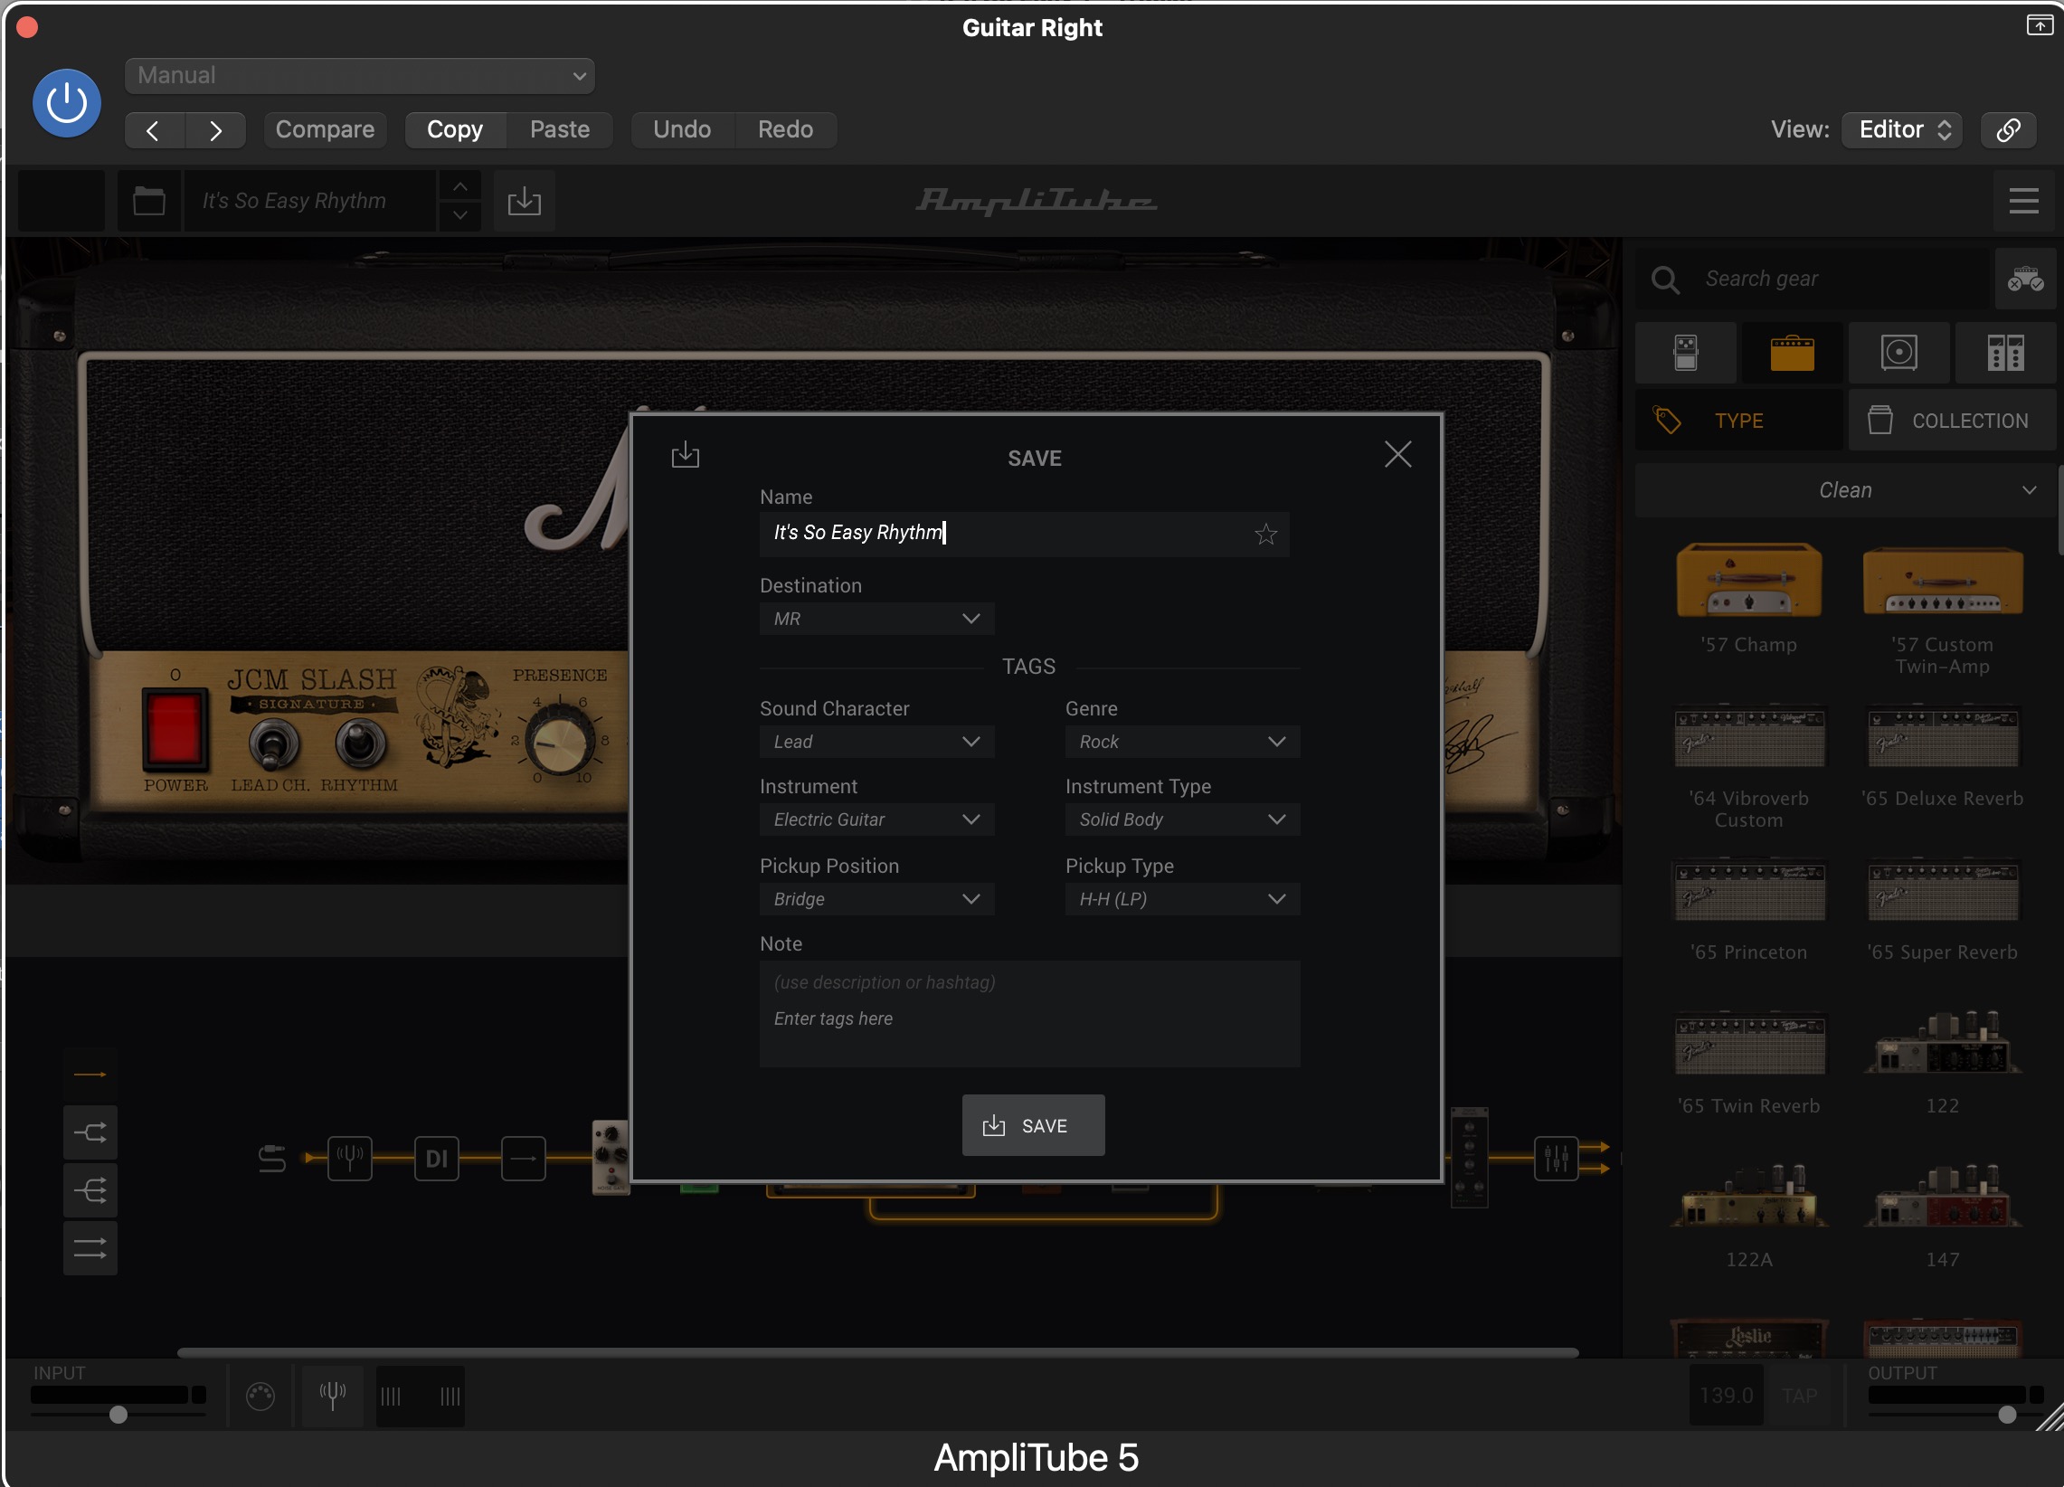Open the View Editor selector

tap(1903, 130)
